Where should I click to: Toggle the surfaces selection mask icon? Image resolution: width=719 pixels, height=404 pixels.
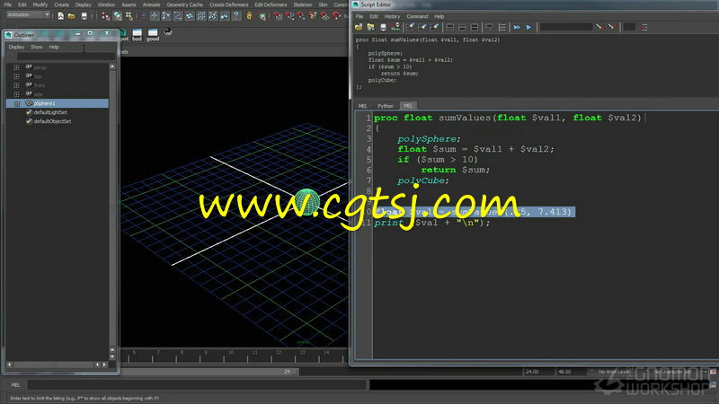(190, 16)
